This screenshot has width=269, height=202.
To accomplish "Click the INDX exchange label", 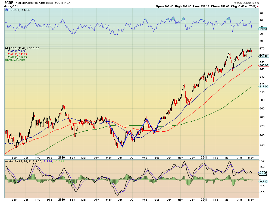I will pos(67,3).
